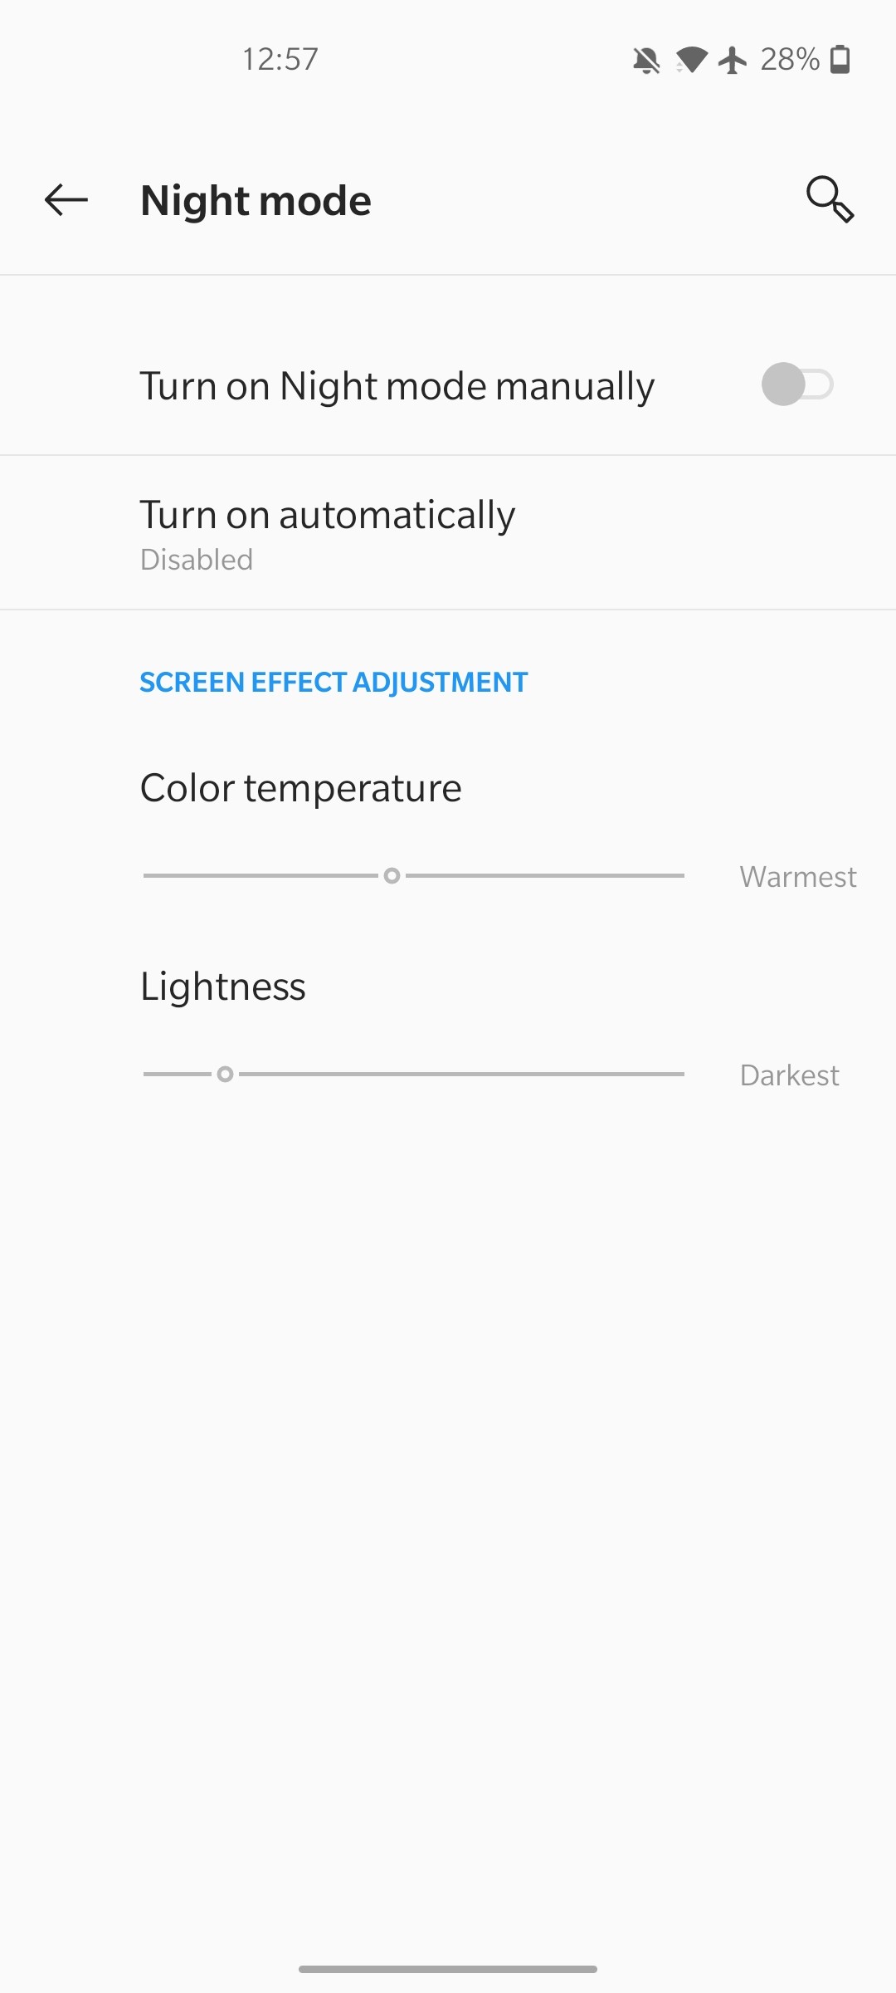Click the Darkest end label
The width and height of the screenshot is (896, 1993).
[790, 1075]
